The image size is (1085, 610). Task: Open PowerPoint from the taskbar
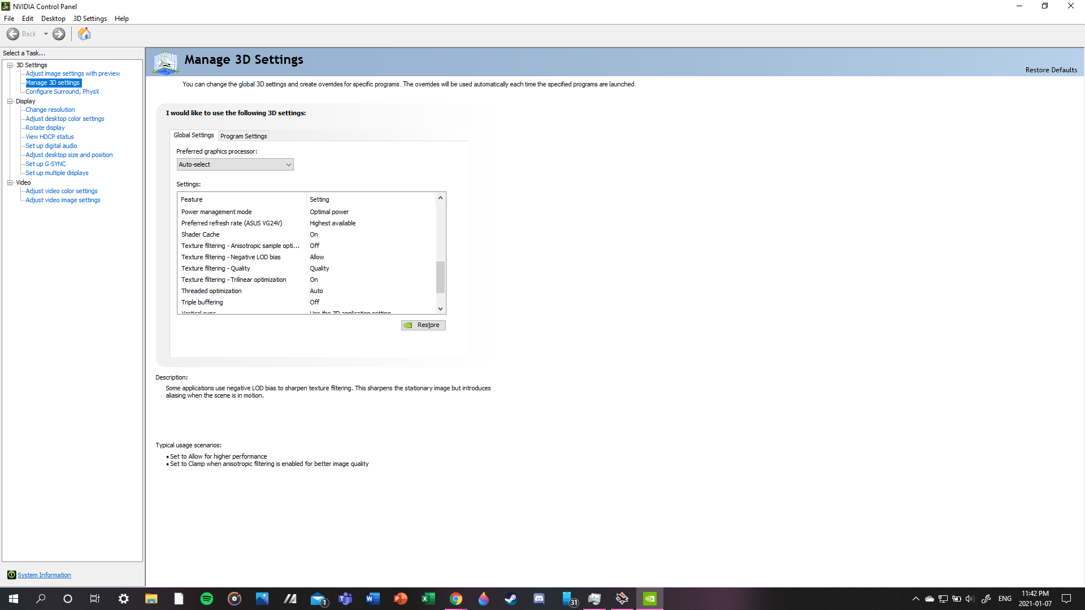(401, 599)
